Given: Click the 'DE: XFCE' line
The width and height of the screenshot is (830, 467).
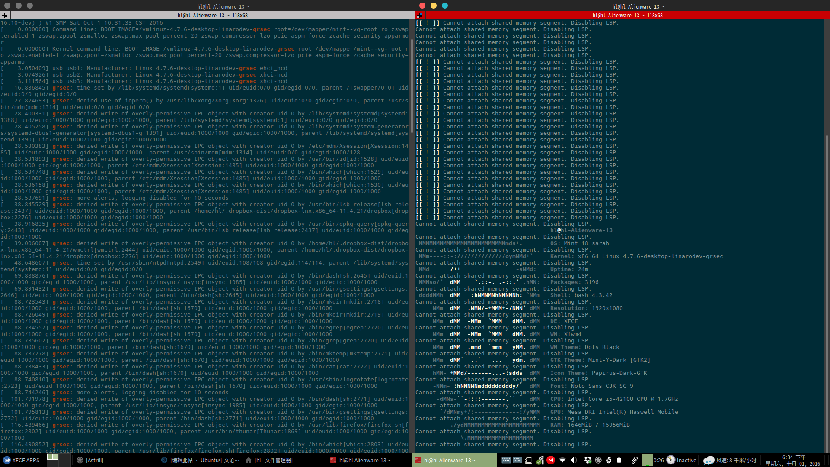Looking at the screenshot, I should [564, 321].
